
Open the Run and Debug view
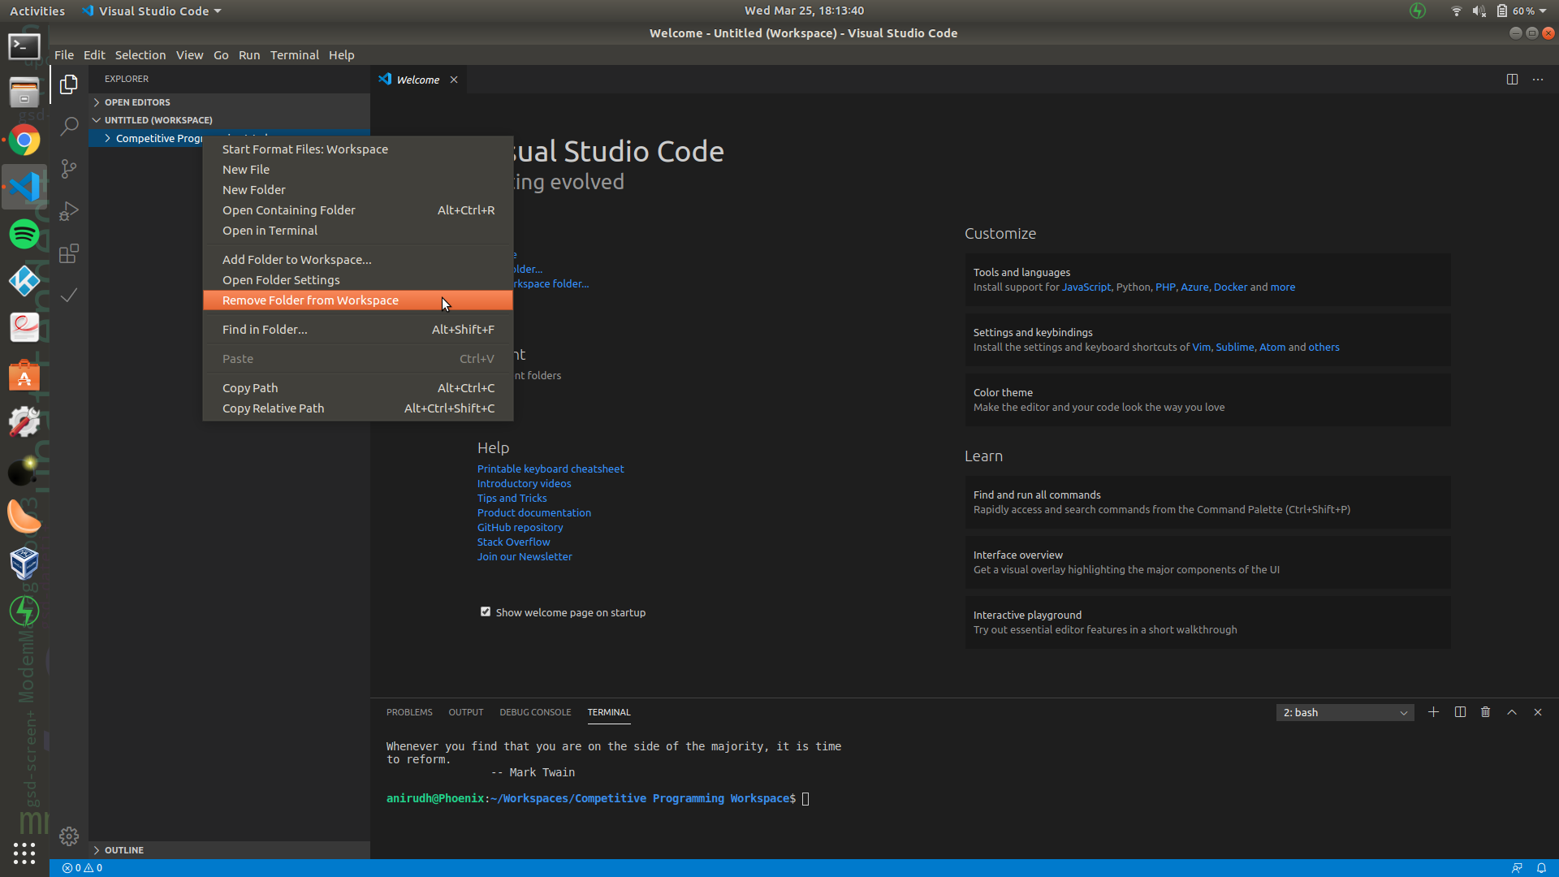click(x=69, y=211)
